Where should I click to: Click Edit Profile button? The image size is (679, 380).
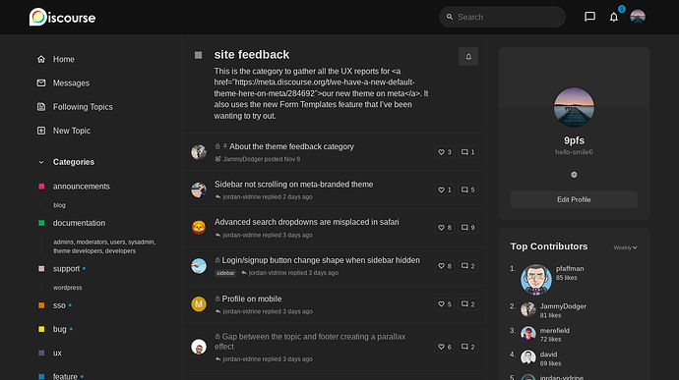point(574,199)
